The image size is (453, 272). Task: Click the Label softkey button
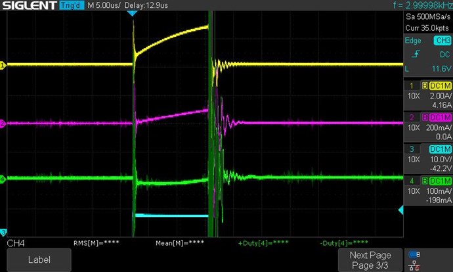click(39, 260)
